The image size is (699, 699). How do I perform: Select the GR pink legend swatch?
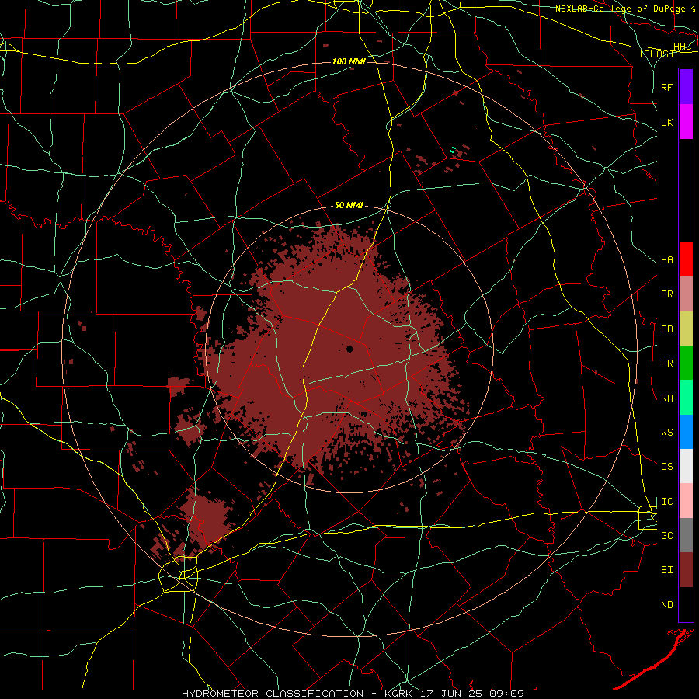pyautogui.click(x=686, y=294)
